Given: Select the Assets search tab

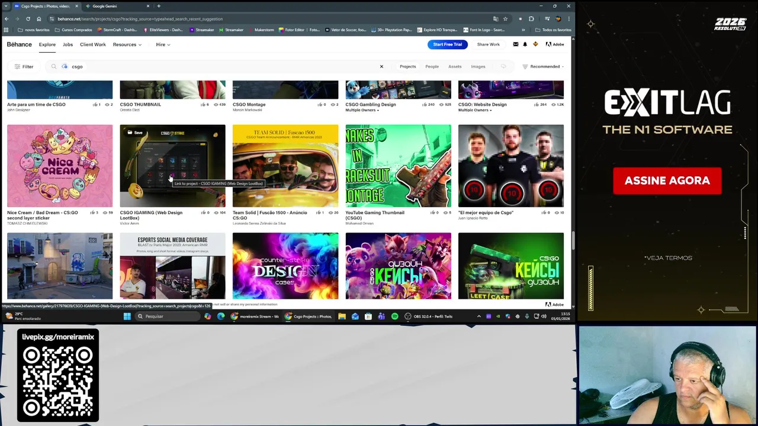Looking at the screenshot, I should [x=455, y=67].
